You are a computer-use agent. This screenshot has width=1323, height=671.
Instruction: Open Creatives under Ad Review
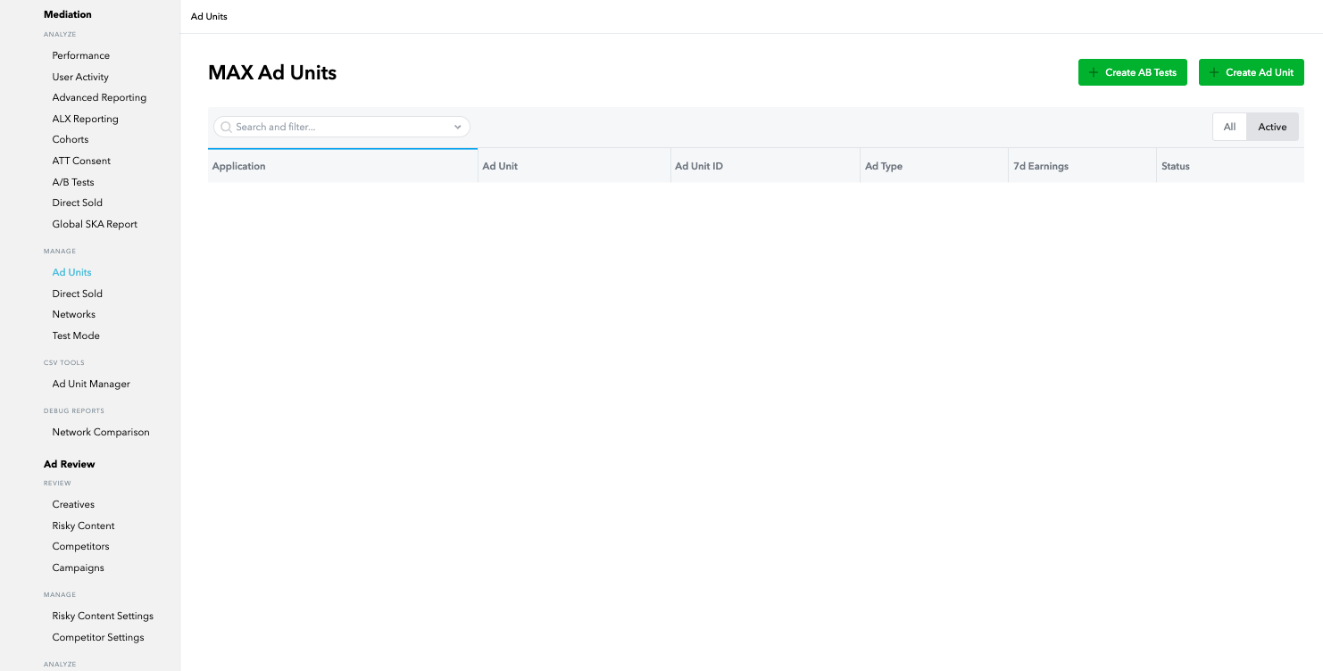[x=73, y=504]
